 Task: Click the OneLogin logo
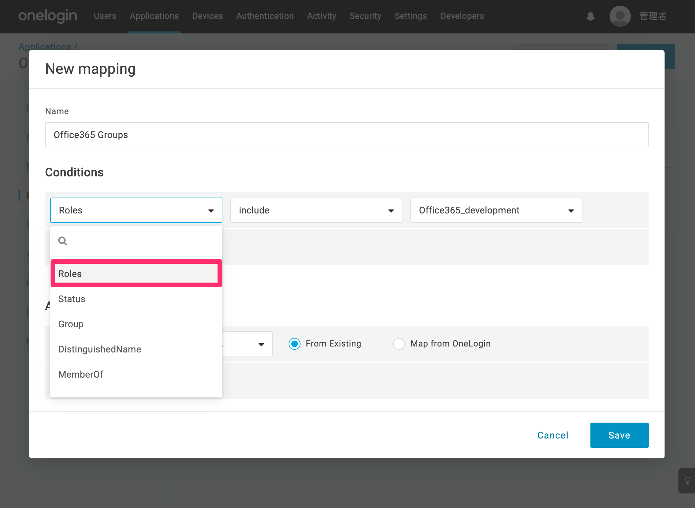[x=48, y=16]
